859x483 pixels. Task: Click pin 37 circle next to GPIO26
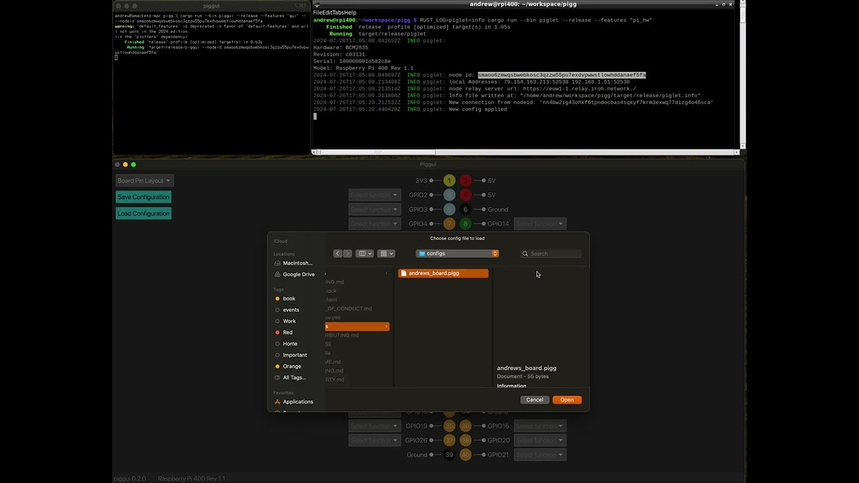tap(450, 441)
